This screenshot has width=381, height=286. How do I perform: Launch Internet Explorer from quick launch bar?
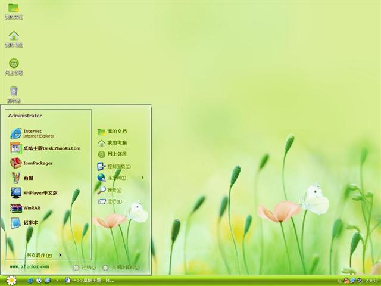(x=30, y=281)
